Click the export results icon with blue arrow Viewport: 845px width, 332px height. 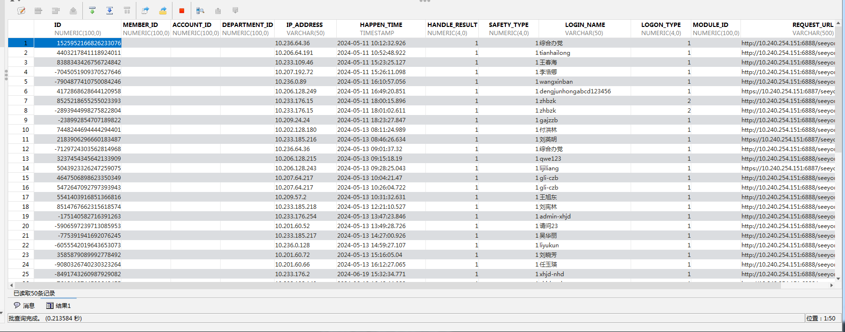pyautogui.click(x=145, y=11)
